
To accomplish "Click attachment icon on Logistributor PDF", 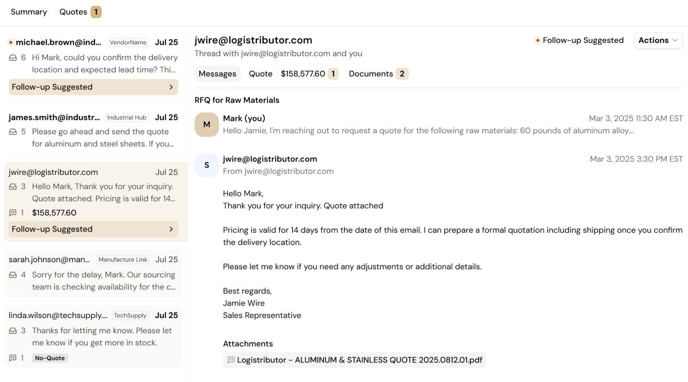I will point(231,360).
